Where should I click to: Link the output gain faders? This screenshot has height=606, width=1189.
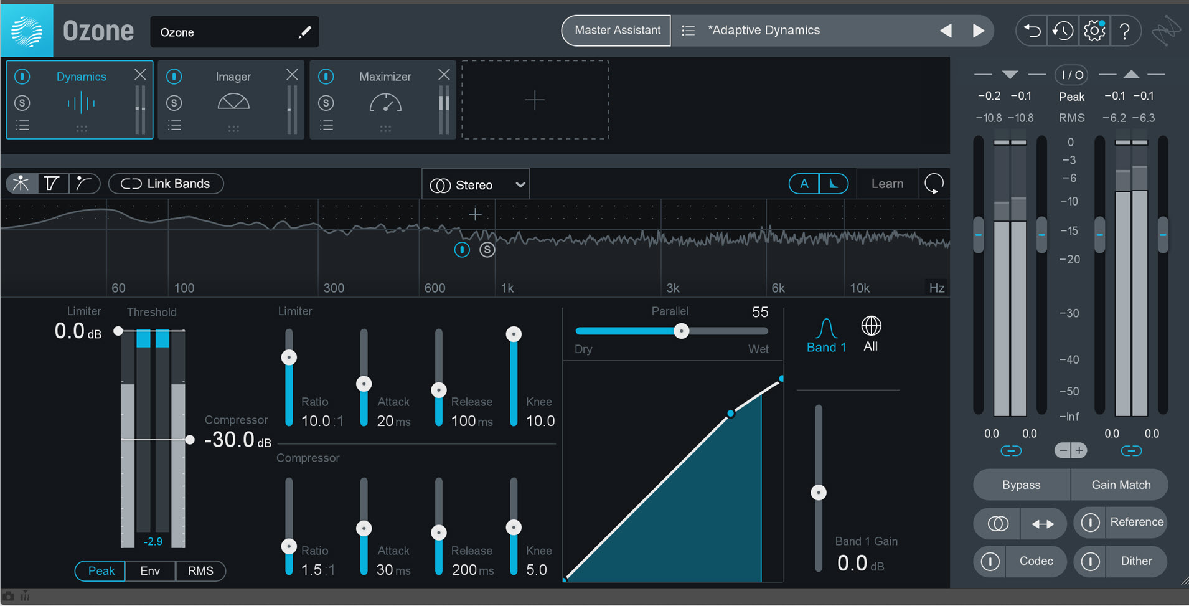pos(1131,450)
